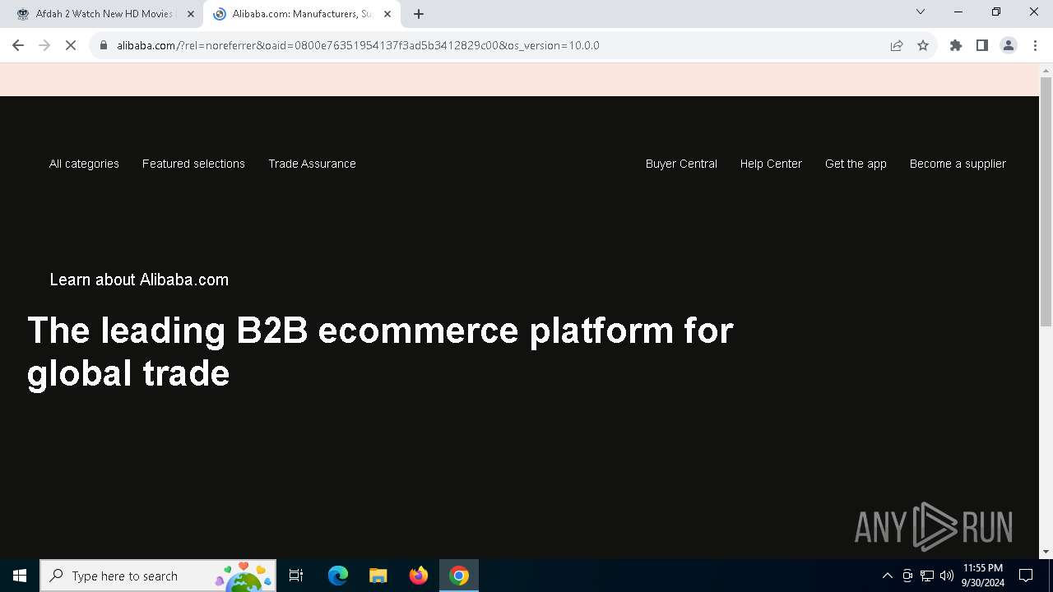Open the Extensions puzzle icon
Image resolution: width=1053 pixels, height=592 pixels.
[956, 45]
